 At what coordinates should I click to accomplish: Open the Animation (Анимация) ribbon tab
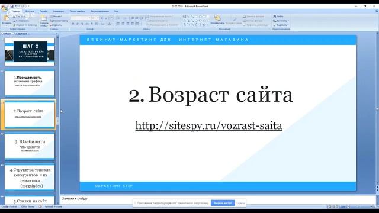[x=59, y=11]
